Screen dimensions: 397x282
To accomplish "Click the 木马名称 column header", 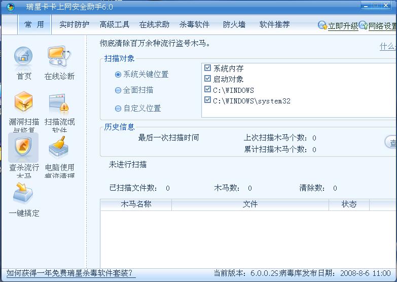I will tap(136, 204).
